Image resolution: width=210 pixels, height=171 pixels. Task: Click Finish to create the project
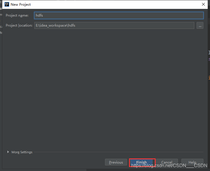point(141,162)
